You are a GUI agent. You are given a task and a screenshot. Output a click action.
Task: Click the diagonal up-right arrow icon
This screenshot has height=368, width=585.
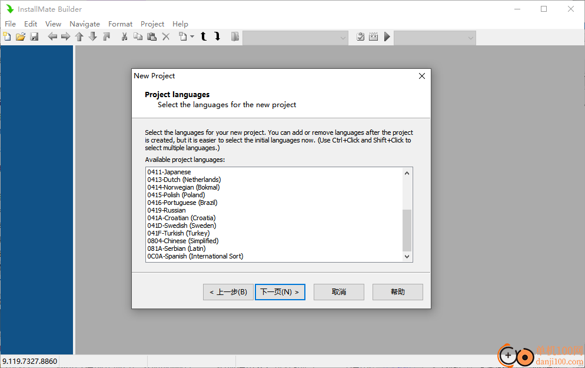click(107, 37)
